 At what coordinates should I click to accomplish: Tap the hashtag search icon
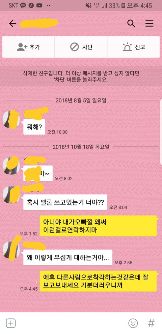[x=151, y=323]
